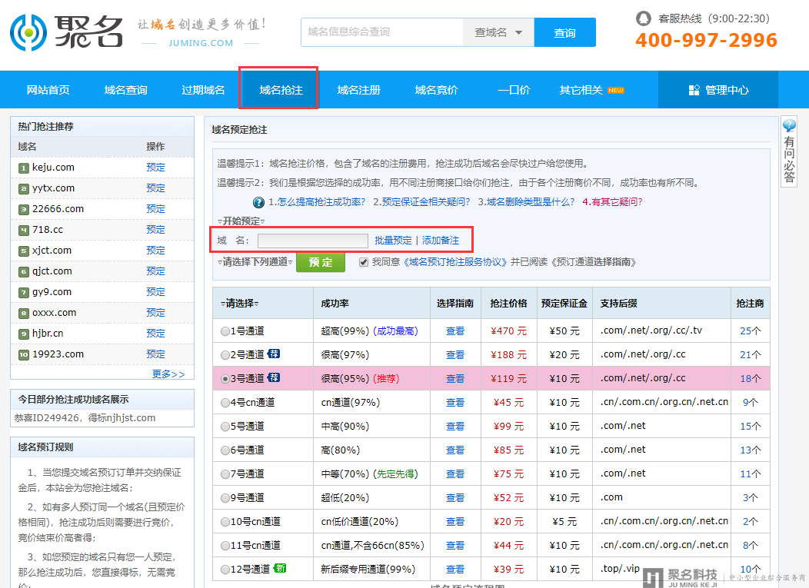Select the 7号通道 radio button
The height and width of the screenshot is (588, 809).
pyautogui.click(x=225, y=474)
